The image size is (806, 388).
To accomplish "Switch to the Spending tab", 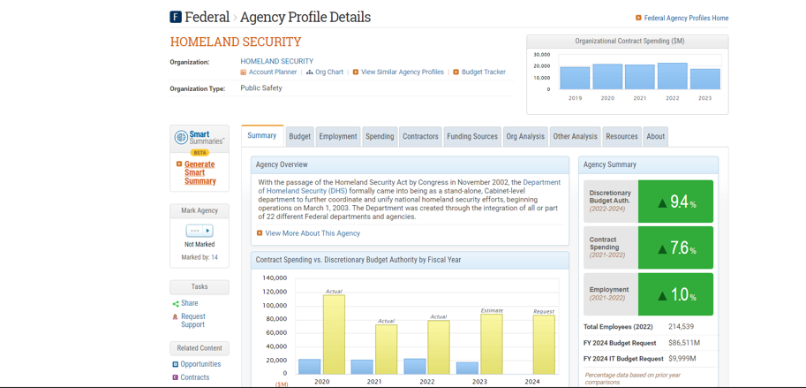I will click(x=380, y=136).
